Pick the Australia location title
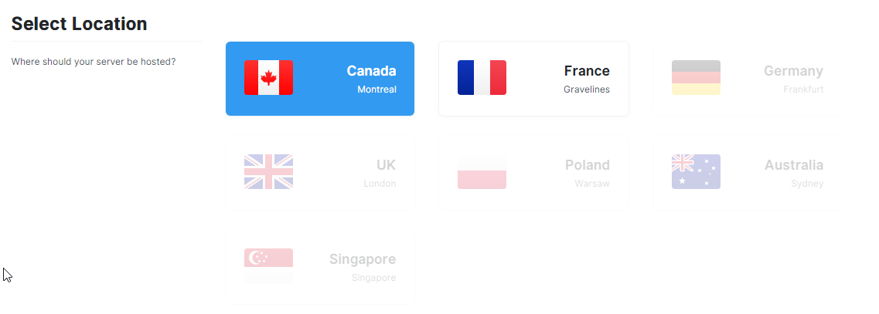The image size is (879, 314). pyautogui.click(x=794, y=165)
